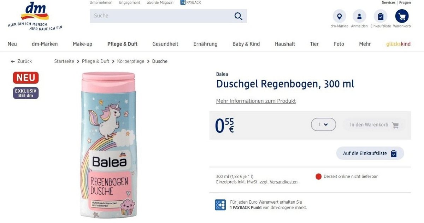Viewport: 424px width, 223px height.
Task: Click the Körperpflege breadcrumb
Action: click(131, 61)
